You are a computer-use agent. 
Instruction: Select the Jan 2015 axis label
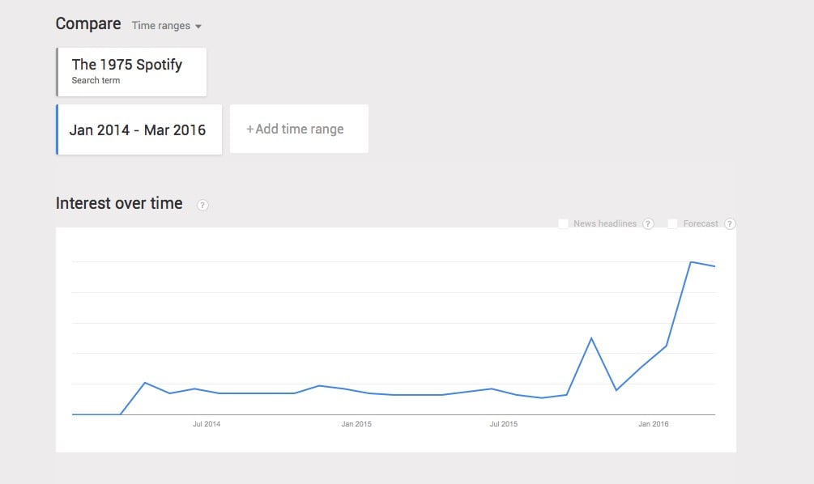(x=356, y=424)
